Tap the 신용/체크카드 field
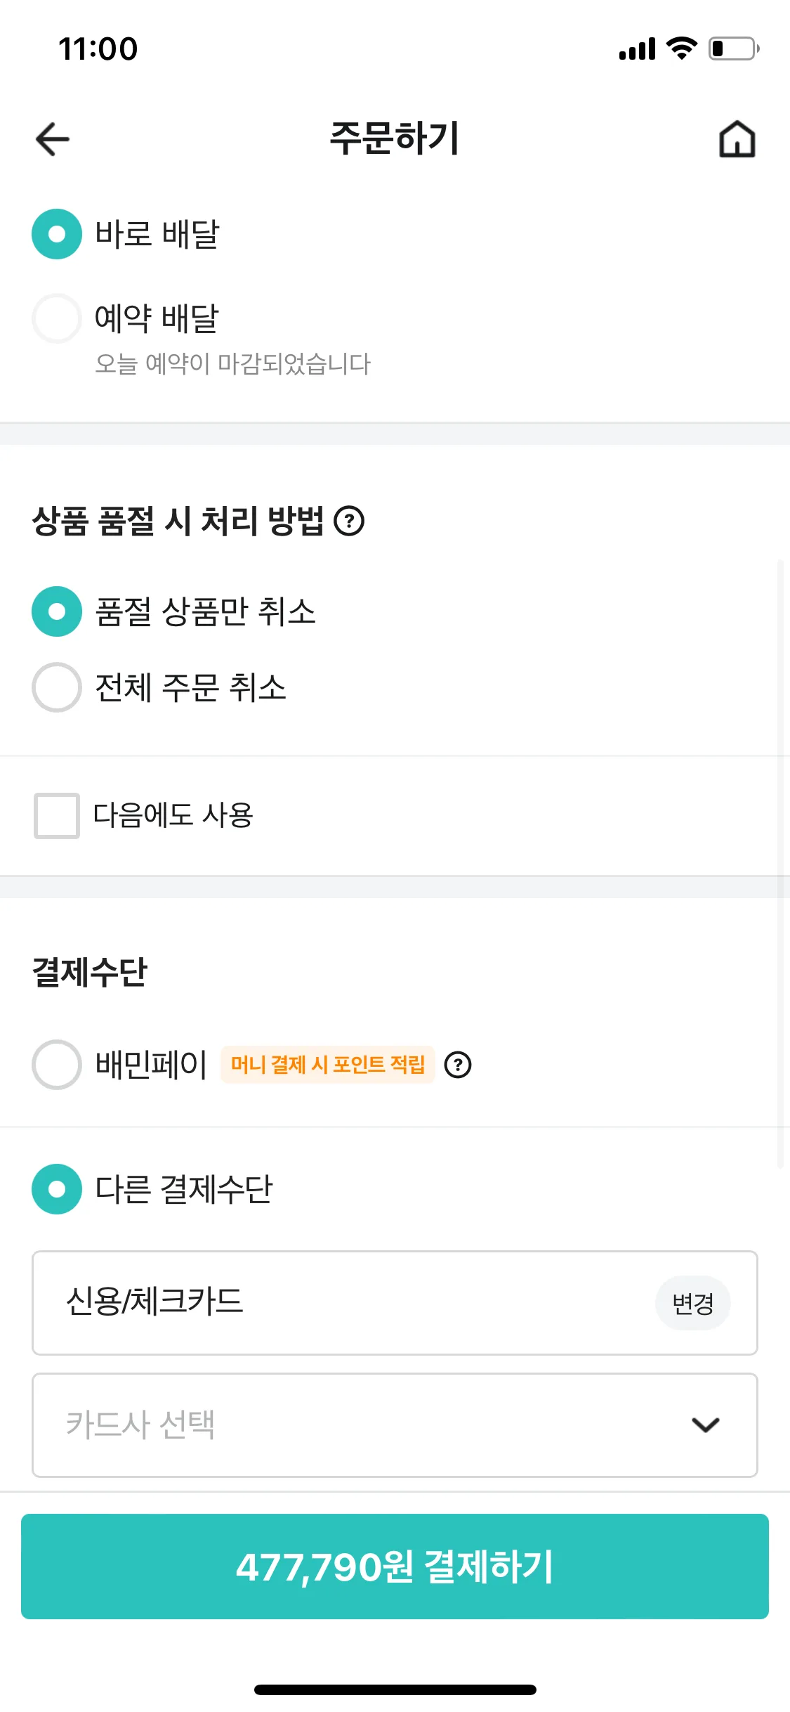 pos(395,1303)
